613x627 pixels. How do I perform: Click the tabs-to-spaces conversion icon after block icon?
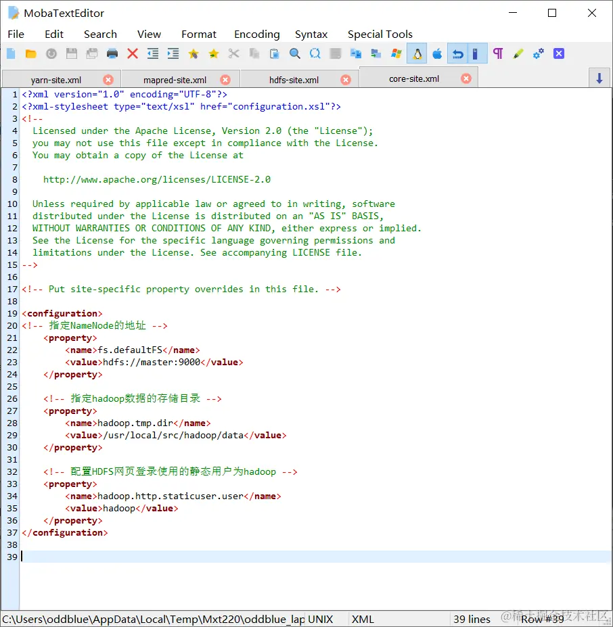tap(356, 53)
